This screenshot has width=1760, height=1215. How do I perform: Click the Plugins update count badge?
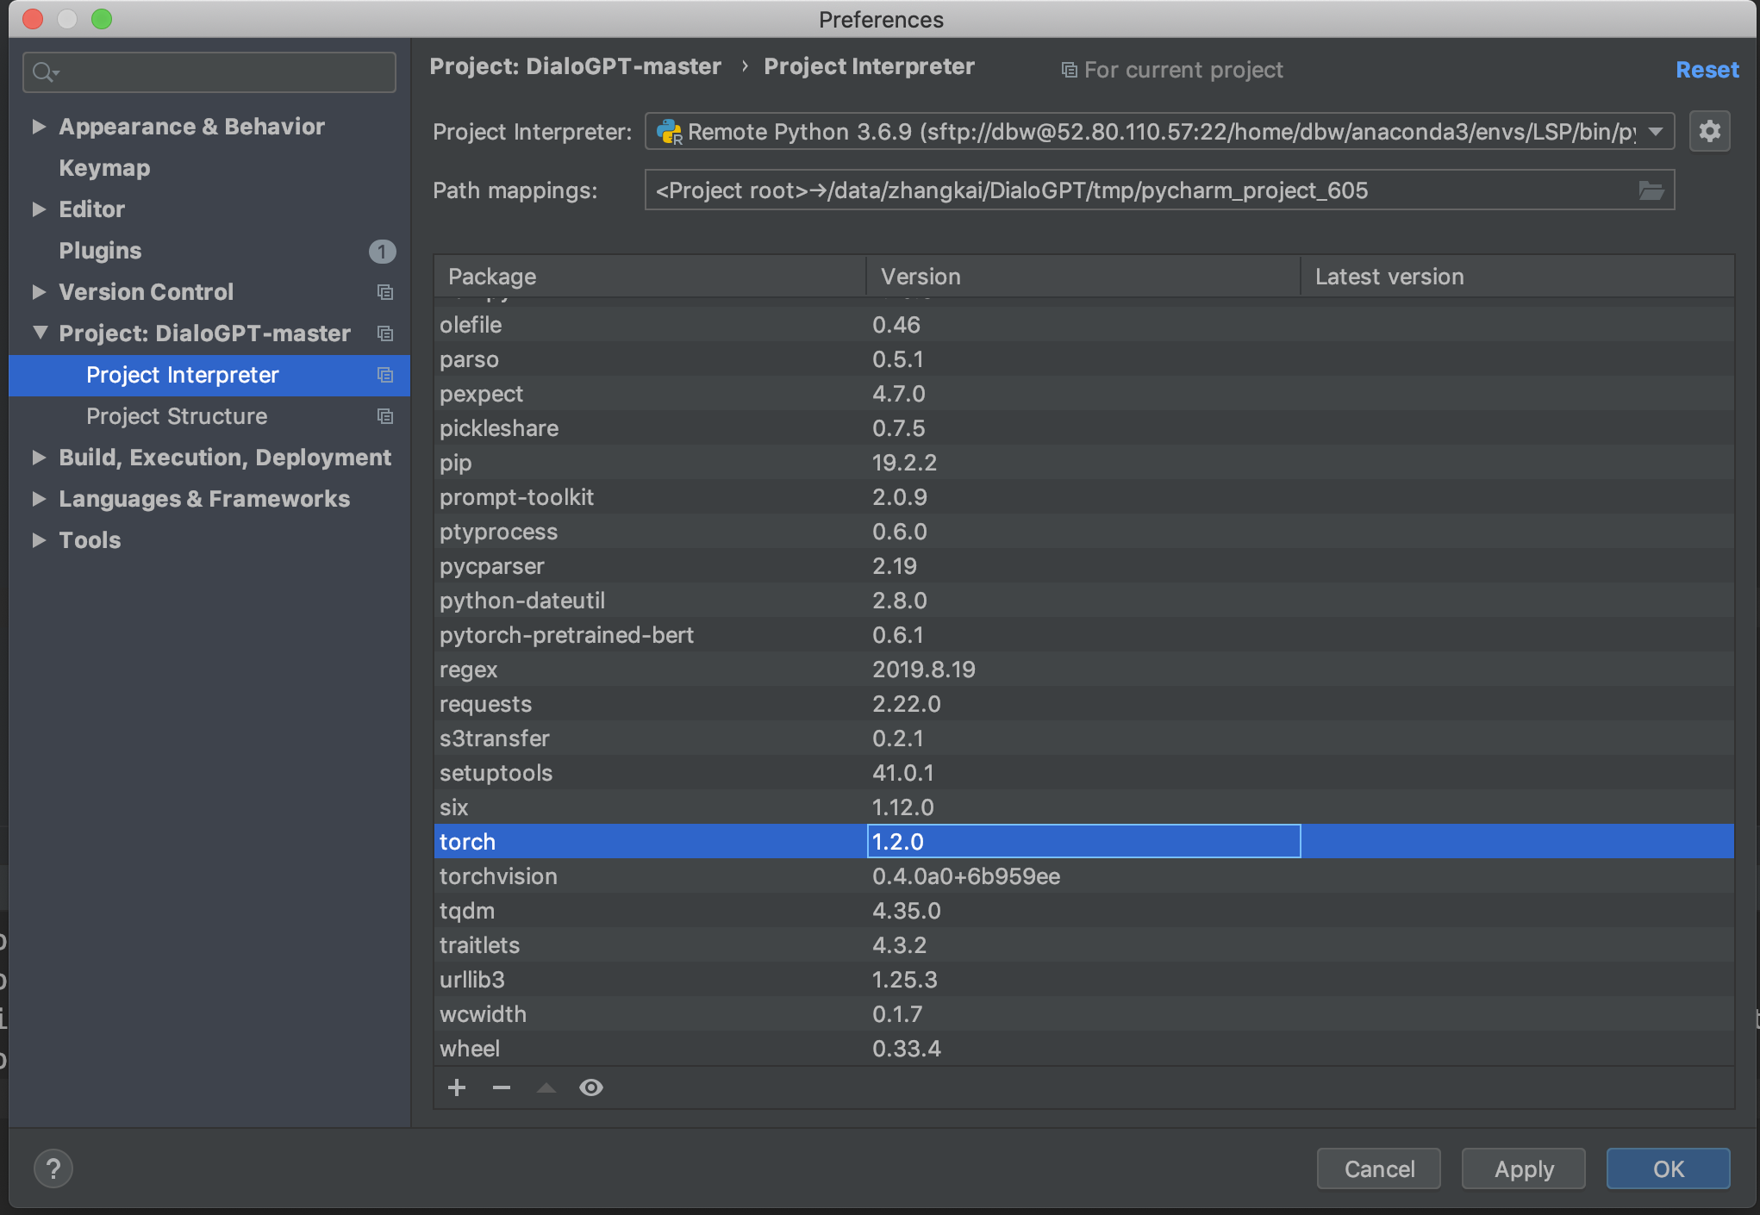382,251
